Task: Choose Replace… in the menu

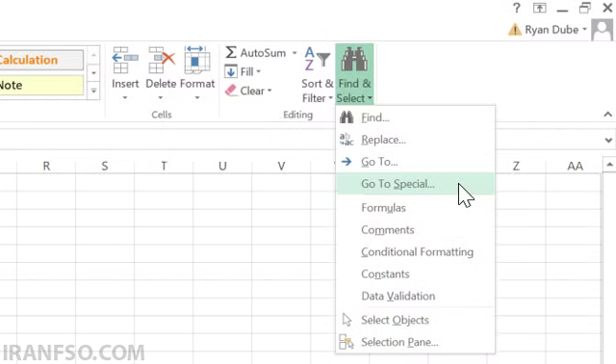Action: pyautogui.click(x=415, y=140)
